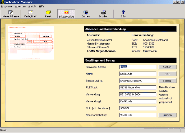Select the Karte/Brief envelope icon

pyautogui.click(x=30, y=14)
